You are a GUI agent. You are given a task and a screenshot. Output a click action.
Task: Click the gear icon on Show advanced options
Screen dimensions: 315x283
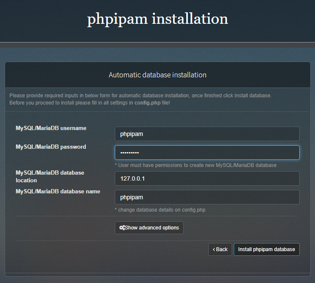tap(122, 228)
